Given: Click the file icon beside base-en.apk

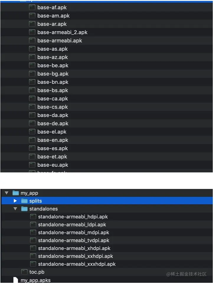Looking at the screenshot, I should (x=32, y=140).
